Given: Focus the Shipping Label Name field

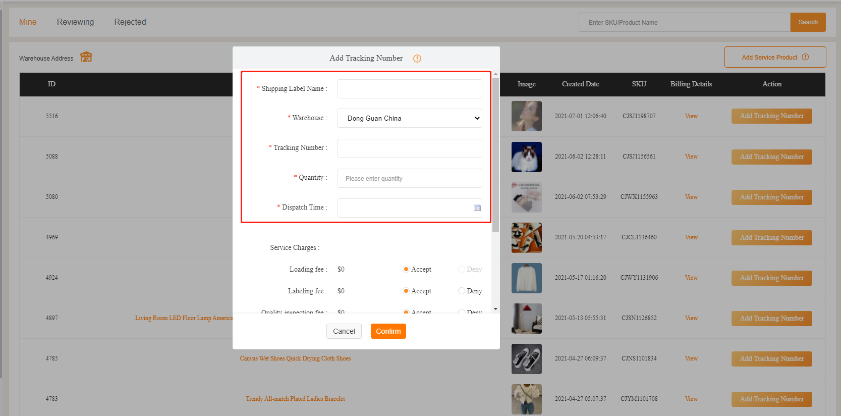Looking at the screenshot, I should 410,89.
